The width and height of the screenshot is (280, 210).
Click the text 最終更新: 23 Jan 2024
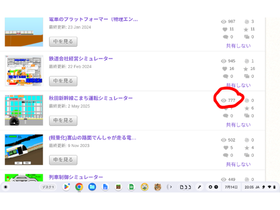pos(70,27)
